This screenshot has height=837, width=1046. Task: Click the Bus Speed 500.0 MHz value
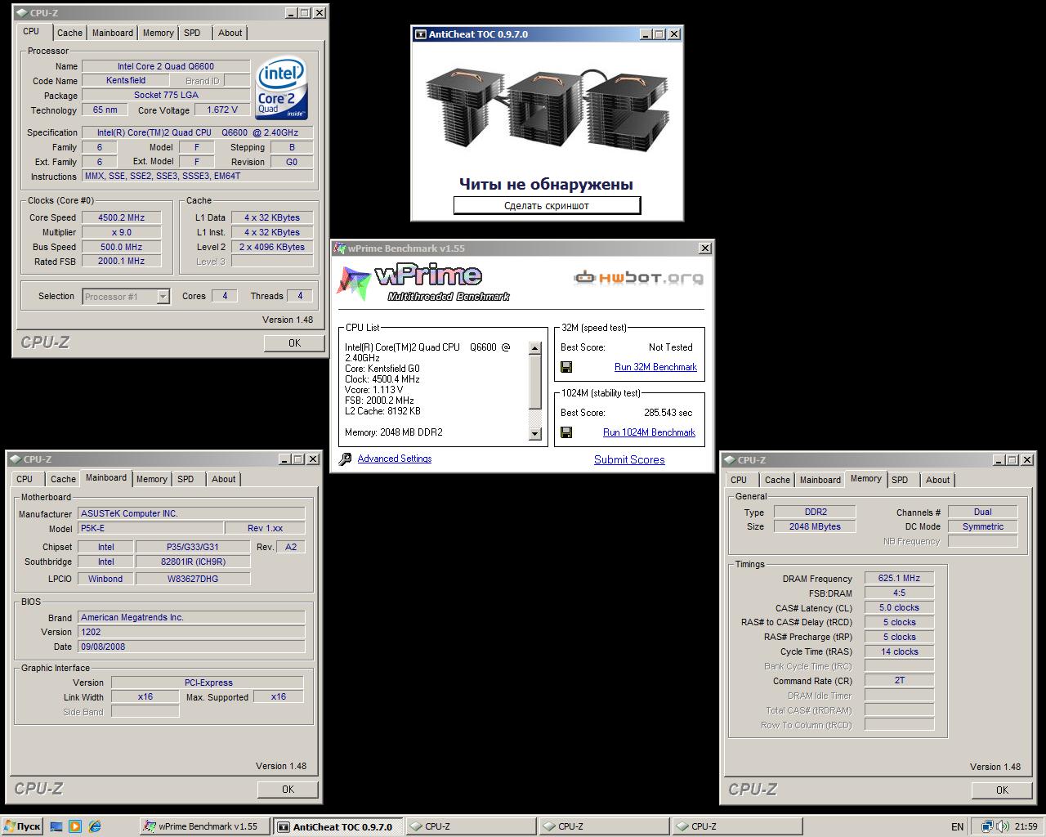pos(121,247)
